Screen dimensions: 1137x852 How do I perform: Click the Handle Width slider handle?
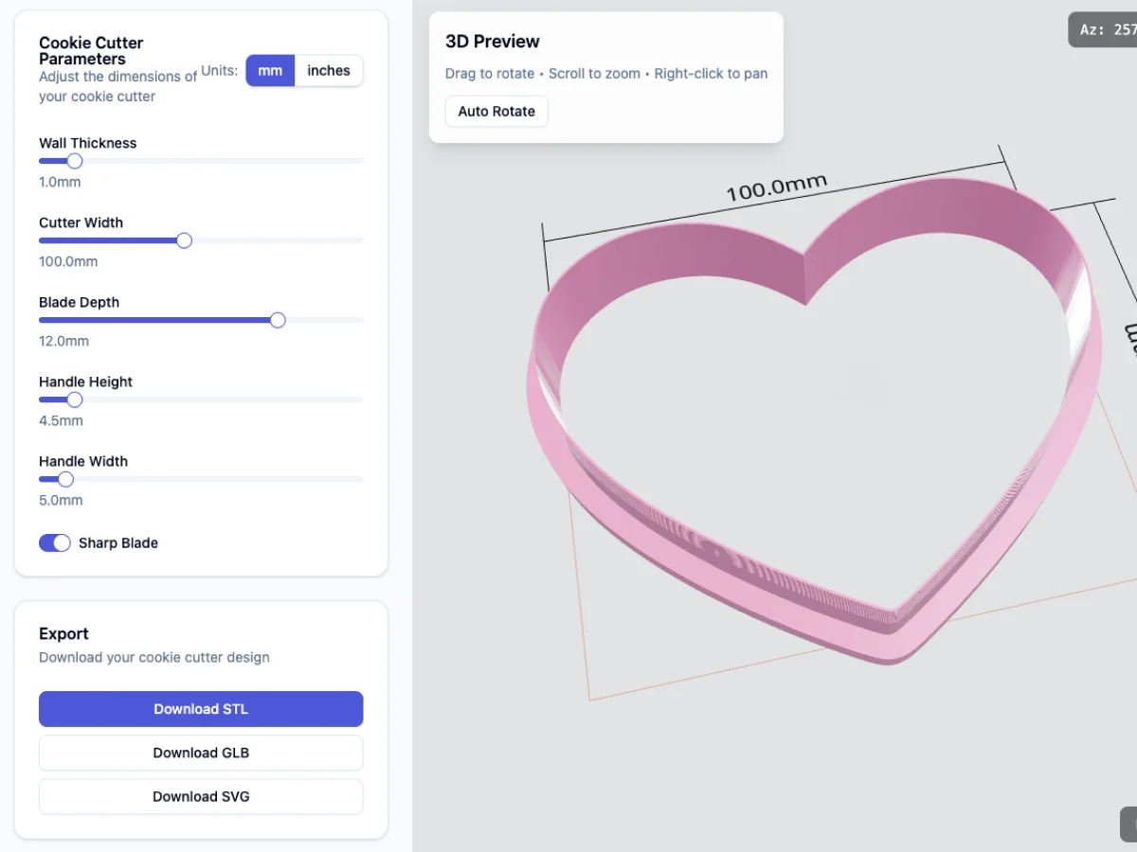[x=66, y=479]
